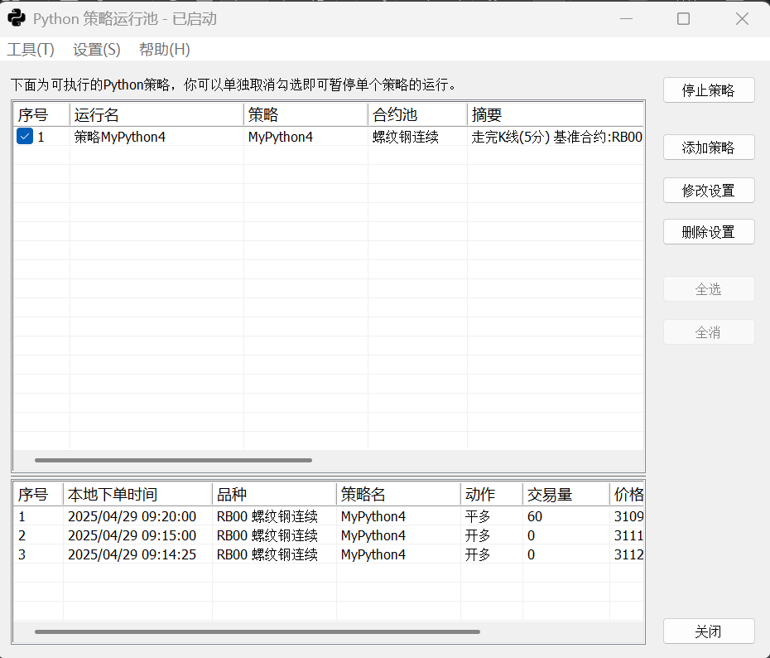This screenshot has width=770, height=658.
Task: Select order row at 09:14:25
Action: coord(132,554)
